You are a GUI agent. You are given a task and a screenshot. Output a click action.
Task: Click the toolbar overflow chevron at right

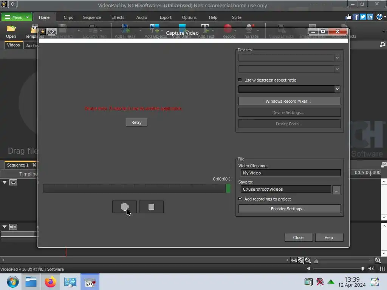coord(384,31)
